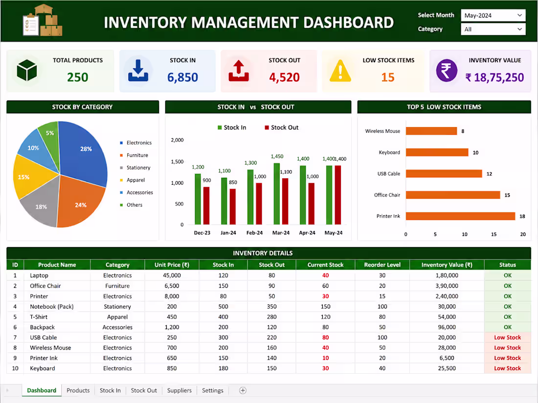Image resolution: width=538 pixels, height=403 pixels.
Task: Click the sheet tab scroll arrow
Action: point(7,390)
